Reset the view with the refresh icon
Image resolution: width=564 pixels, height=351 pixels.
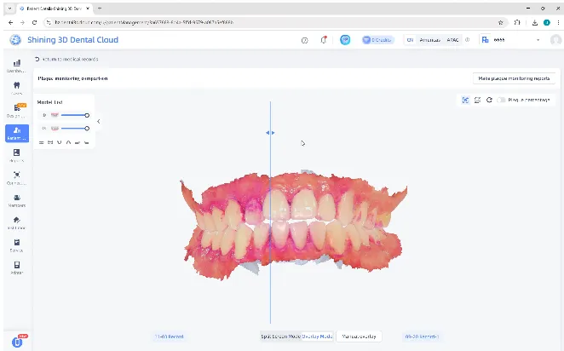pos(489,100)
